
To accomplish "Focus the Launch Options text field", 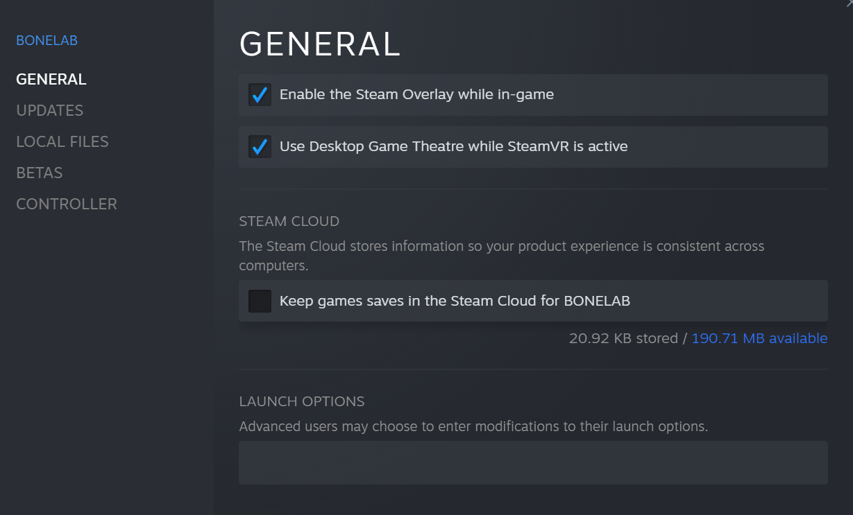I will point(533,462).
